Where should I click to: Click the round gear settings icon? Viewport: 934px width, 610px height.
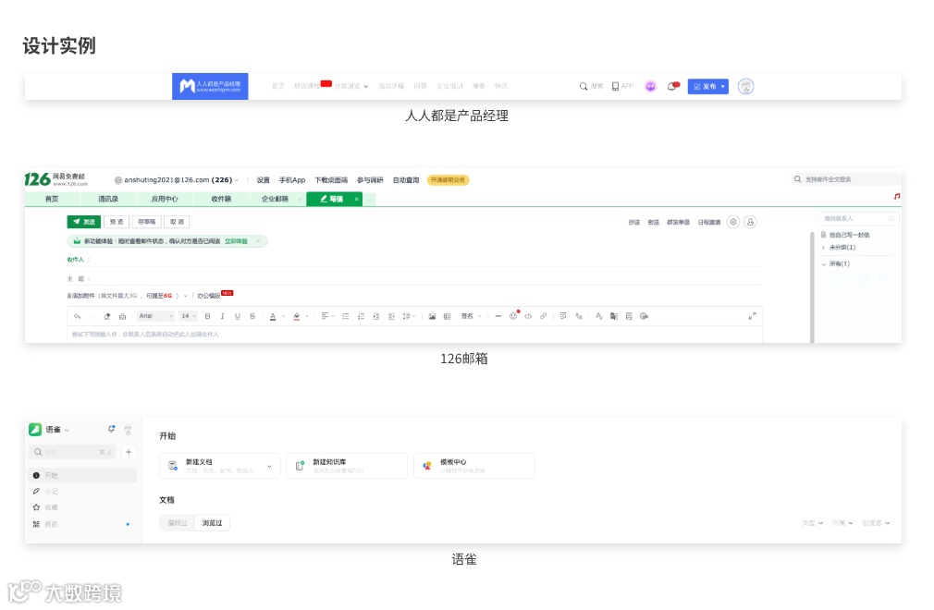733,222
